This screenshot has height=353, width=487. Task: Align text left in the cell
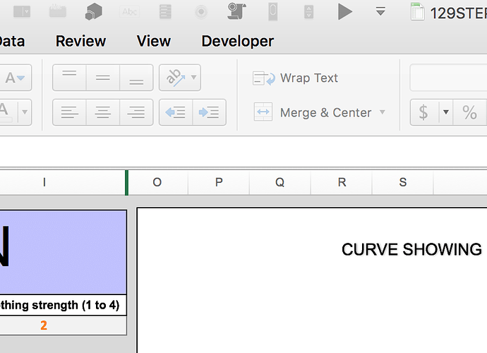pyautogui.click(x=69, y=112)
